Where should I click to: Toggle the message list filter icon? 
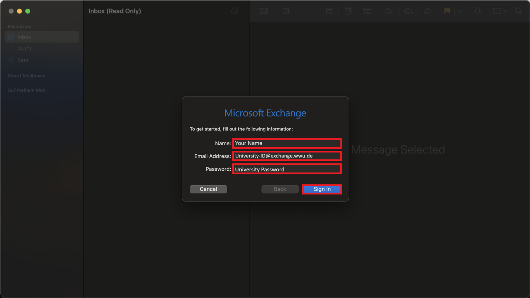tap(235, 11)
